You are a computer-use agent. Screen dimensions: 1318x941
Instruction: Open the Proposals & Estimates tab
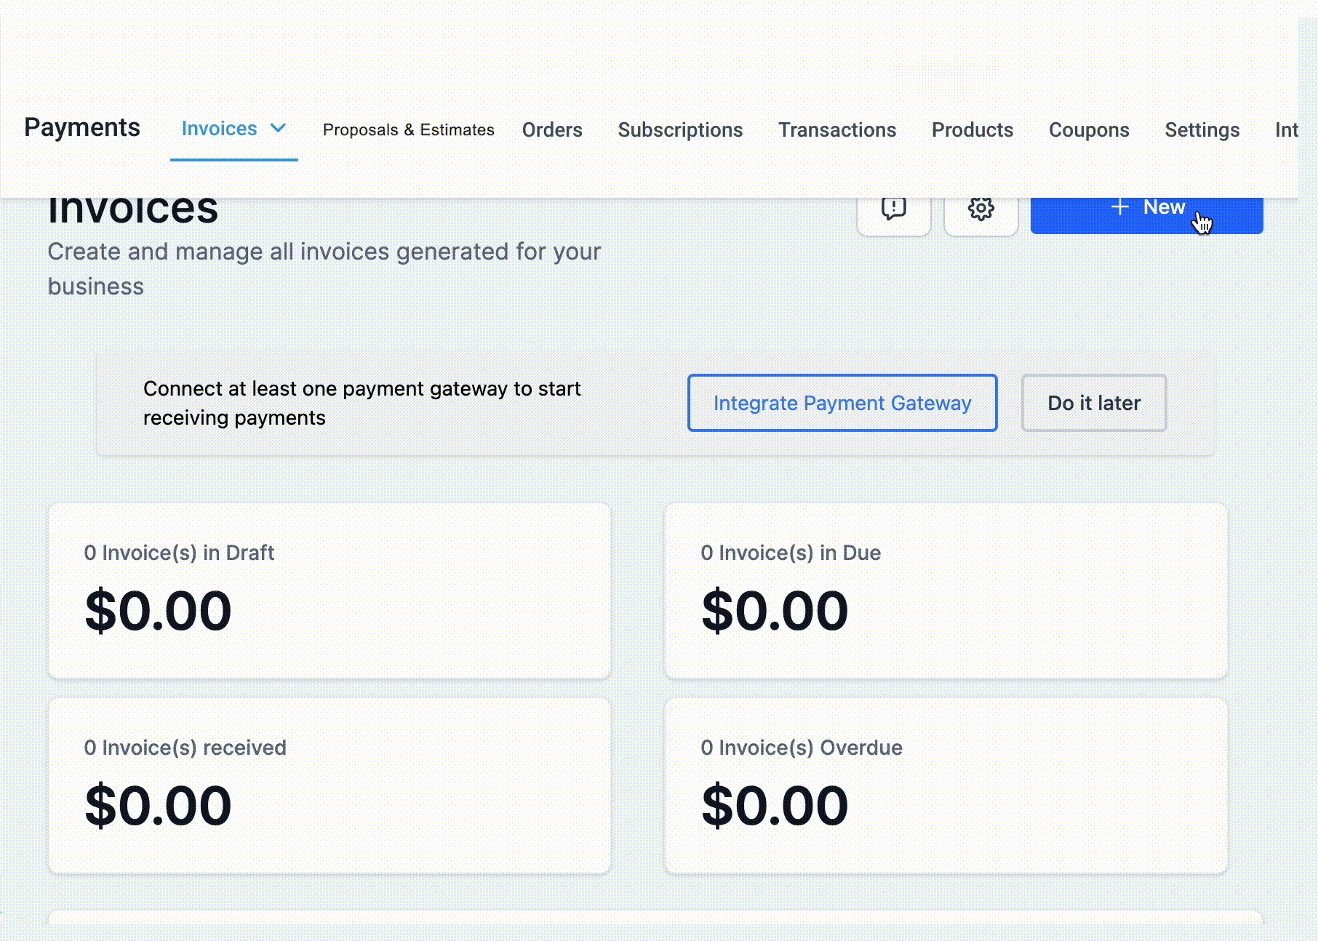pyautogui.click(x=408, y=130)
